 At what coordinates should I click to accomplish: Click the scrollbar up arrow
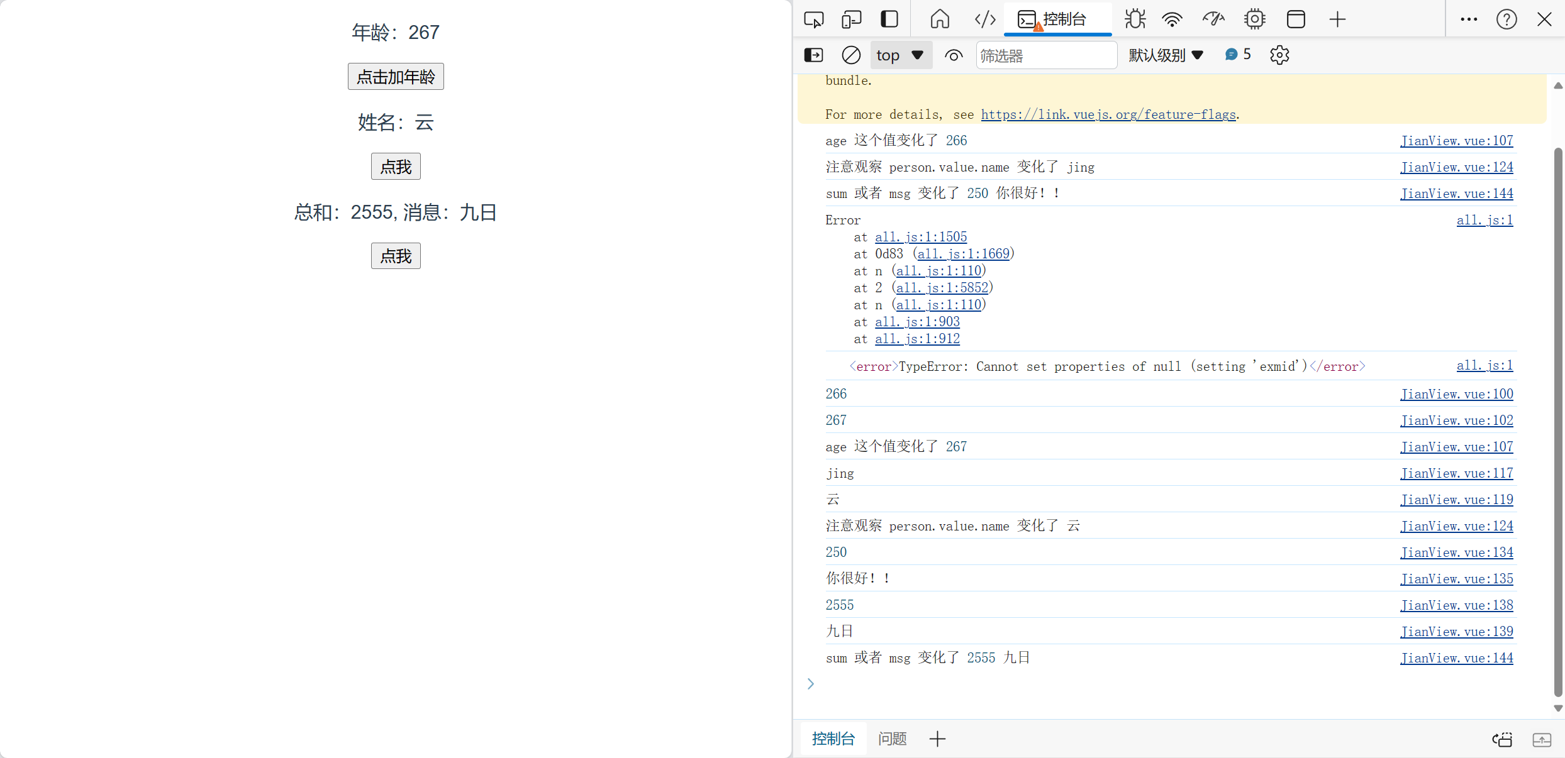tap(1557, 85)
